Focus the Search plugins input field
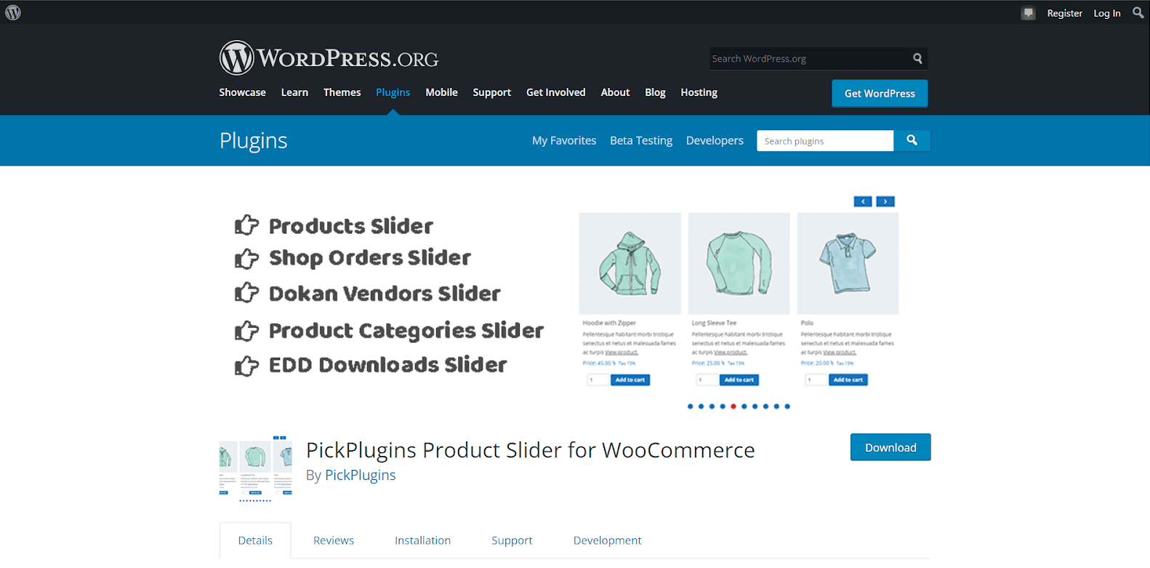Viewport: 1150px width, 568px height. click(x=825, y=141)
